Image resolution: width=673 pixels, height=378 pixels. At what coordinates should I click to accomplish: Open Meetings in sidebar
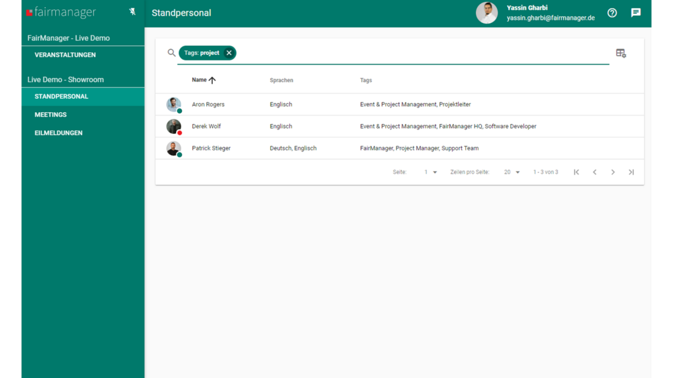pyautogui.click(x=51, y=115)
